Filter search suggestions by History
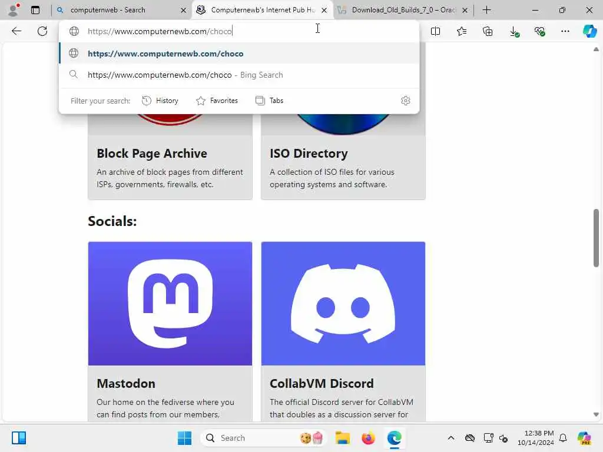The image size is (603, 452). [160, 101]
